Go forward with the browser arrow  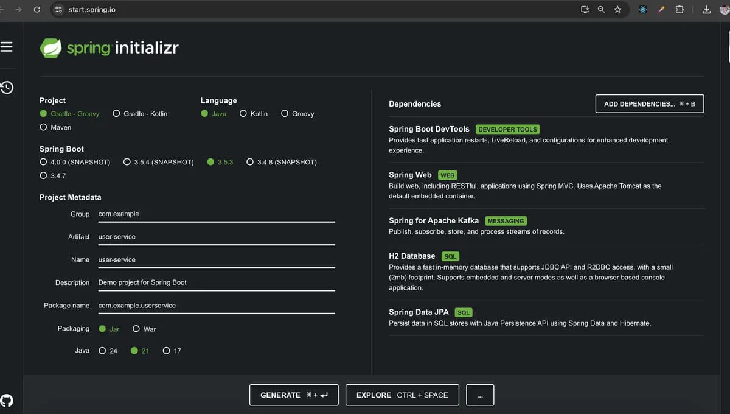pyautogui.click(x=18, y=10)
